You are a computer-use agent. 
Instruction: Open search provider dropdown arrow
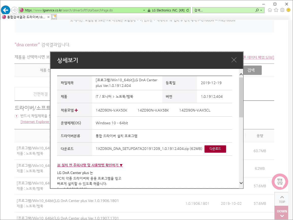261,10
